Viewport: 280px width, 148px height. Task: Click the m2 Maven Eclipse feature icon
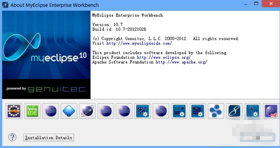coord(271,111)
